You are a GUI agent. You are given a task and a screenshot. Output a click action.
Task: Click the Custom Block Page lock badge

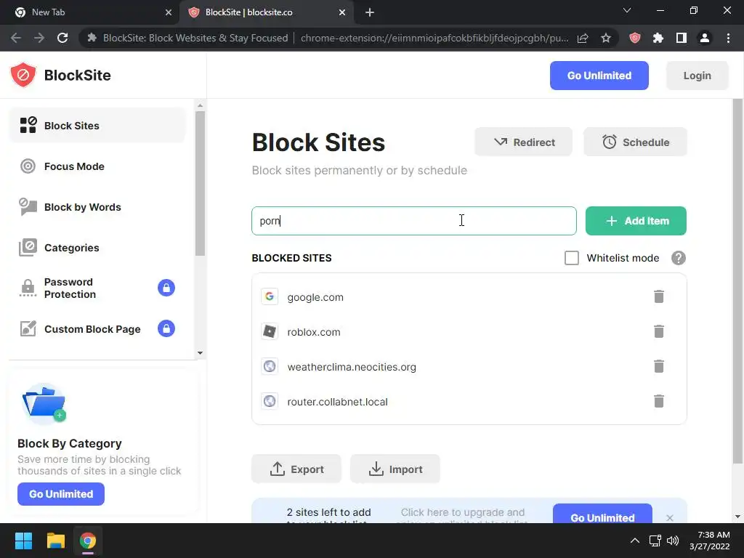tap(166, 328)
